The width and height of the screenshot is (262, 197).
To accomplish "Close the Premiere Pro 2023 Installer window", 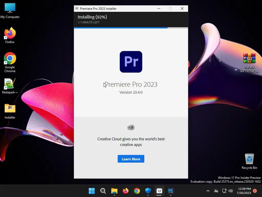I will 182,8.
